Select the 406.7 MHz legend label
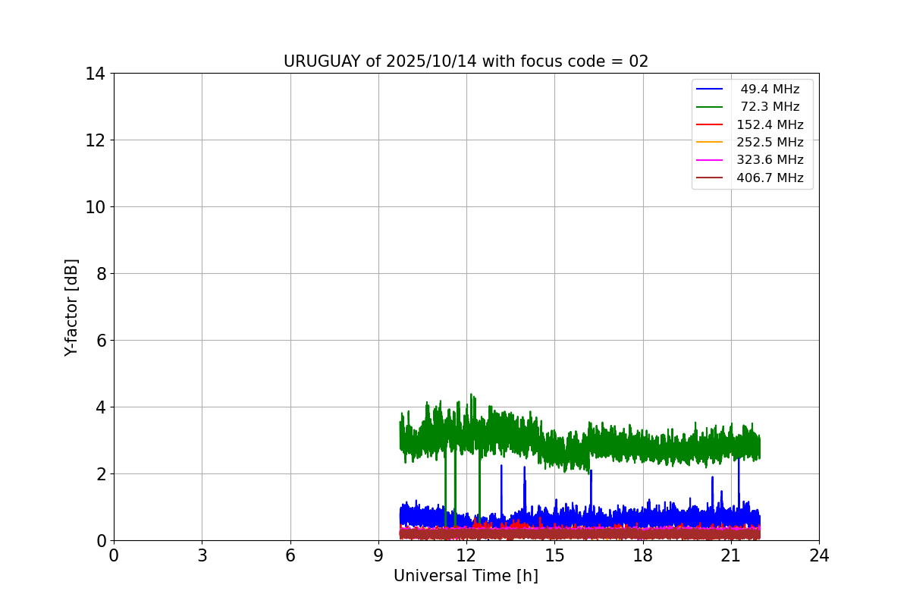Screen dimensions: 910x607 [770, 178]
